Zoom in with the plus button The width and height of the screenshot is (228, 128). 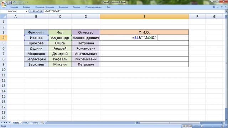(x=223, y=126)
